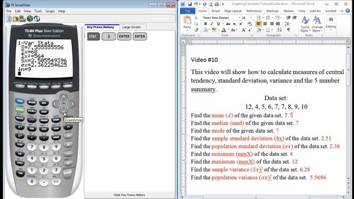The height and width of the screenshot is (199, 354).
Task: Click the Save icon in Word quick access toolbar
Action: pos(190,4)
